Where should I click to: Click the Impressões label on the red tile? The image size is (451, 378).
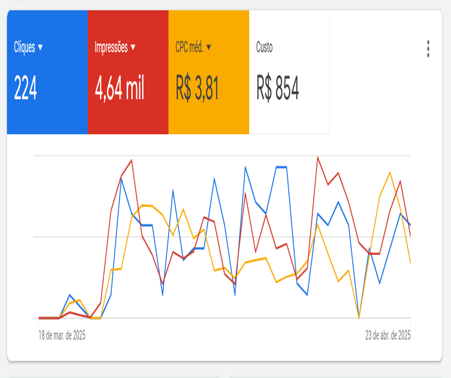(x=111, y=48)
